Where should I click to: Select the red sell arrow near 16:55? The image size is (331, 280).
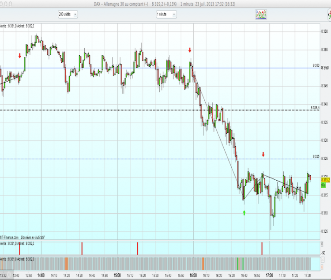click(x=263, y=154)
